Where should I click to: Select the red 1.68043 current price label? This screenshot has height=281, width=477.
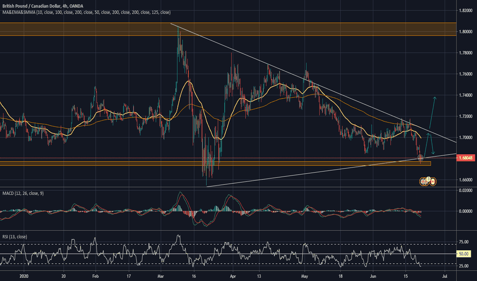click(x=466, y=158)
